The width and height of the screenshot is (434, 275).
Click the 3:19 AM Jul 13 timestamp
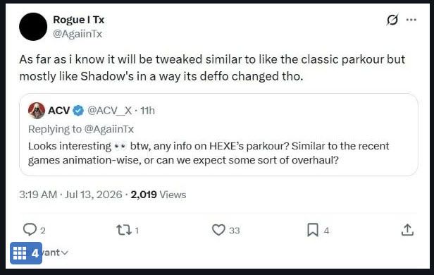[x=70, y=195]
